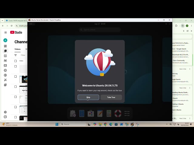Open Send feedback icon in Studio sidebar
The height and width of the screenshot is (145, 194).
point(5,117)
